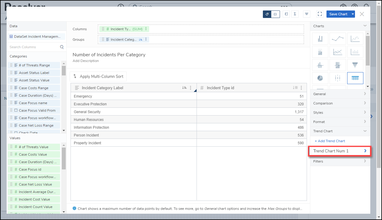Click the Apply Multi-Column Sort button
This screenshot has width=382, height=220.
point(98,76)
